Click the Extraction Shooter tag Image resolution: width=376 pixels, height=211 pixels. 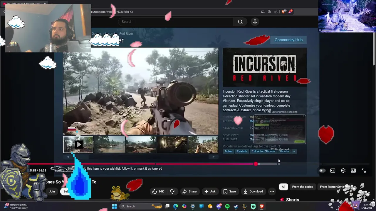(263, 151)
